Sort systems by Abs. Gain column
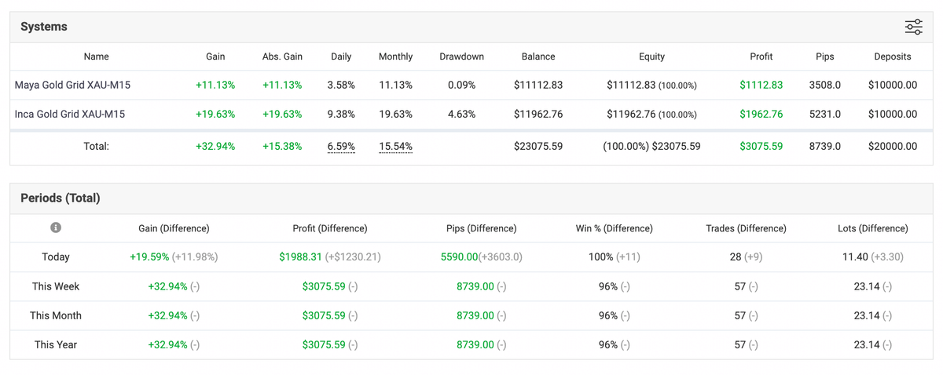Screen dimensions: 943x375 click(282, 56)
